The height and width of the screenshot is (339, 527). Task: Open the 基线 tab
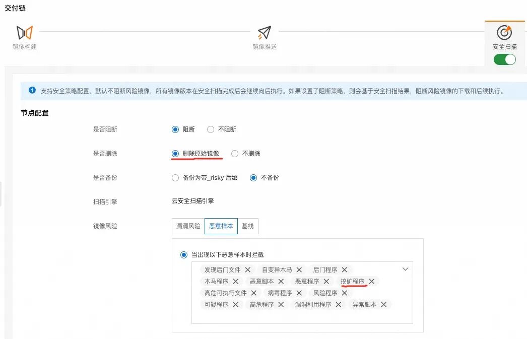248,226
